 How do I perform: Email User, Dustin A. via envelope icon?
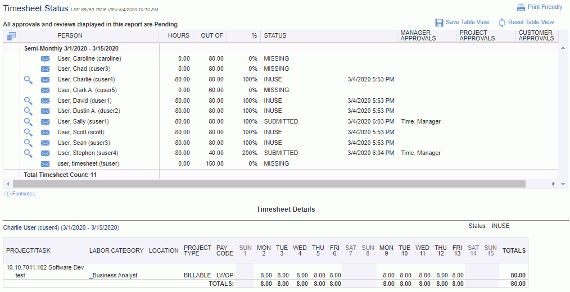[x=45, y=111]
